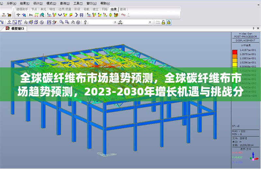Switch to the 建模助手 toolbar tab
Screen dimensions: 261x169
click(x=23, y=9)
